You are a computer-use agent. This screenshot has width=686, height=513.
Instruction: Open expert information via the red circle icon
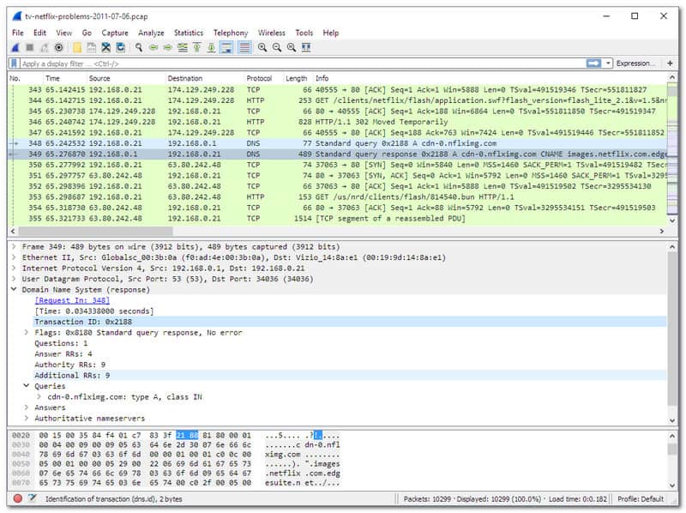tap(17, 498)
